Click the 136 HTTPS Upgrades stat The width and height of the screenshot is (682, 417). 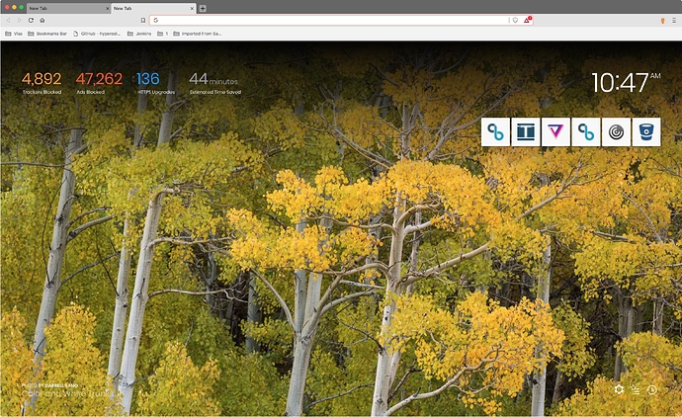pyautogui.click(x=156, y=83)
